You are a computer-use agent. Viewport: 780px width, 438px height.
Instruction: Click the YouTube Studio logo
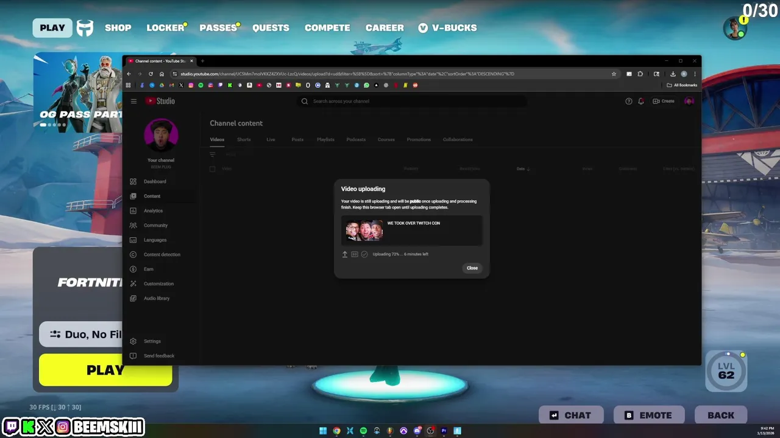(160, 101)
